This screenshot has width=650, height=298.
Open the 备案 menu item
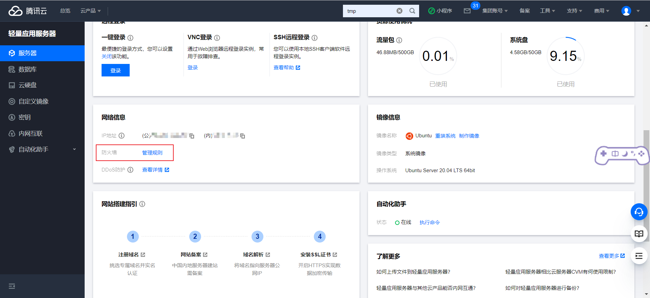point(525,11)
